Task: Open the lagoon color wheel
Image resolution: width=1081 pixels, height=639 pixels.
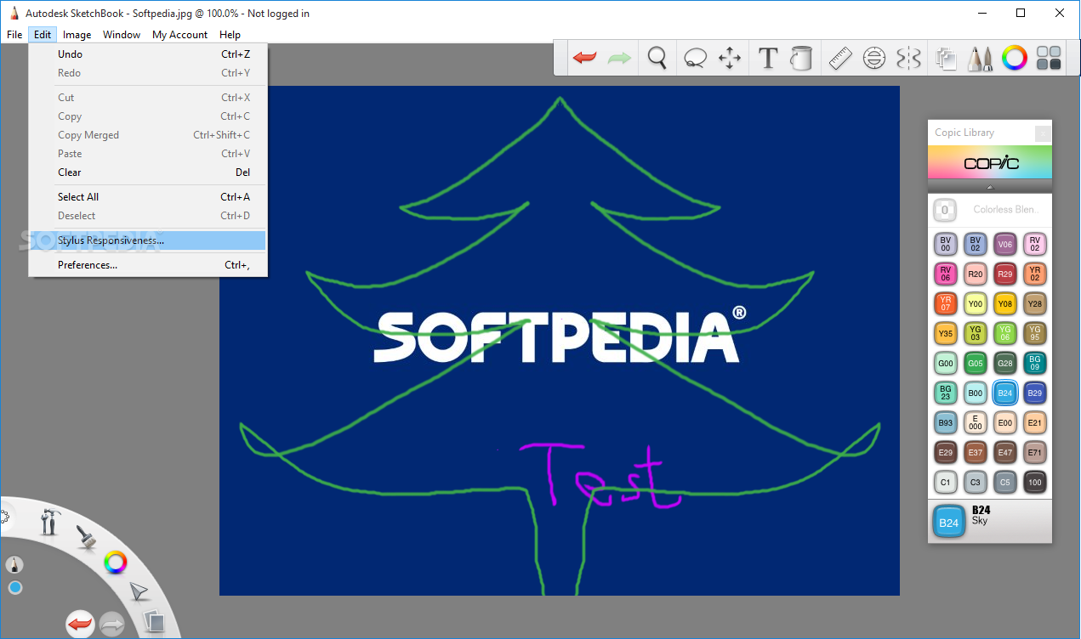Action: coord(116,561)
